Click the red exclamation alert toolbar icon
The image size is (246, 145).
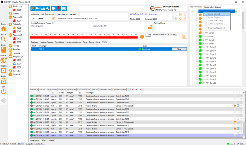point(58,8)
